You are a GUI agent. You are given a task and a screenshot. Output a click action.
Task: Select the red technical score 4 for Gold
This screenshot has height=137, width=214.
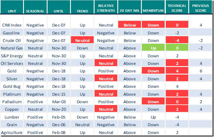point(177,71)
